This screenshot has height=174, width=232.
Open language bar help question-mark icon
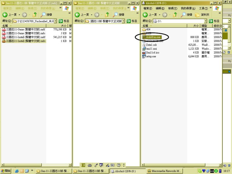click(119, 165)
